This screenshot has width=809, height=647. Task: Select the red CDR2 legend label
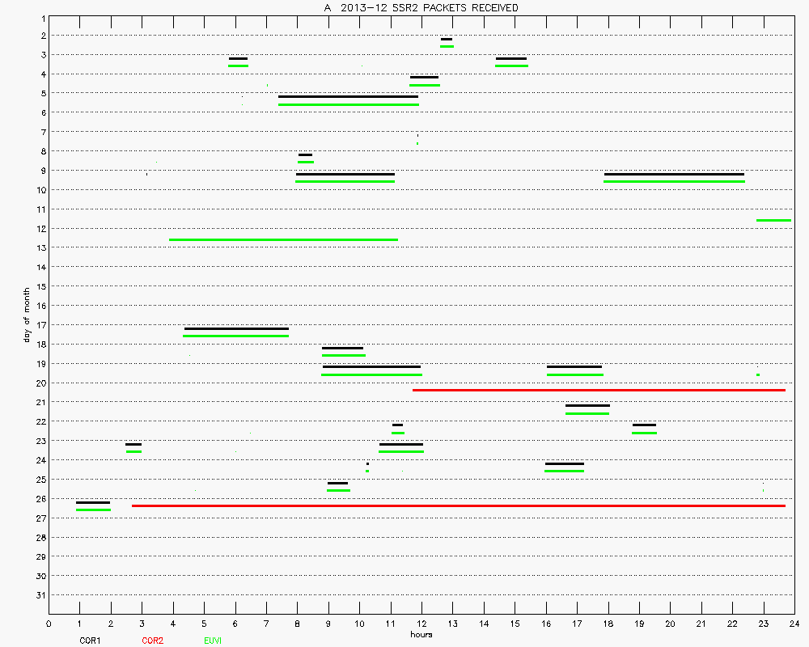[x=152, y=641]
